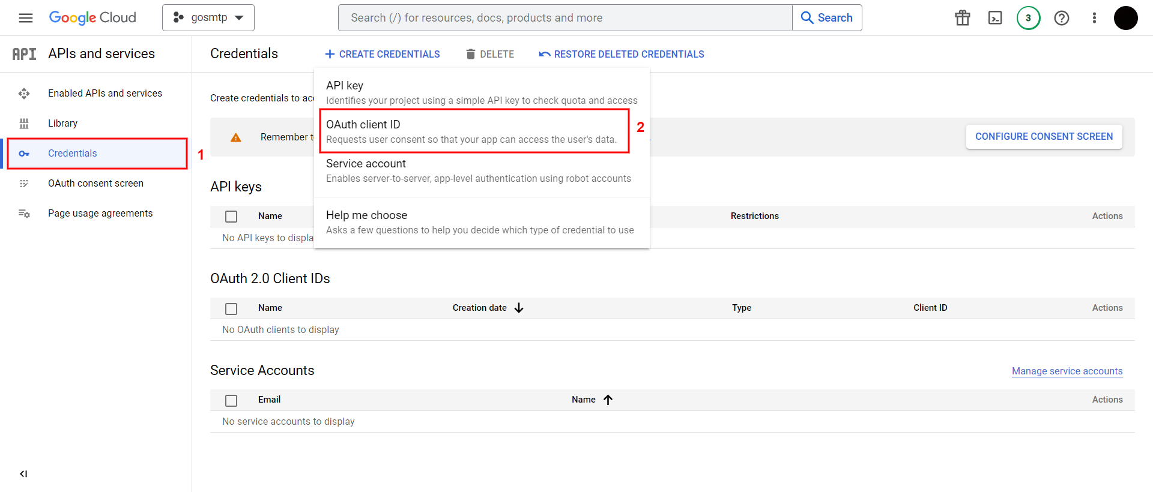Click the DELETE button
The image size is (1153, 492).
[x=490, y=54]
